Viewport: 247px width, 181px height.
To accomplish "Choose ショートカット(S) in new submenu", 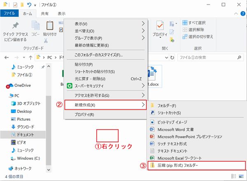I will [x=197, y=112].
